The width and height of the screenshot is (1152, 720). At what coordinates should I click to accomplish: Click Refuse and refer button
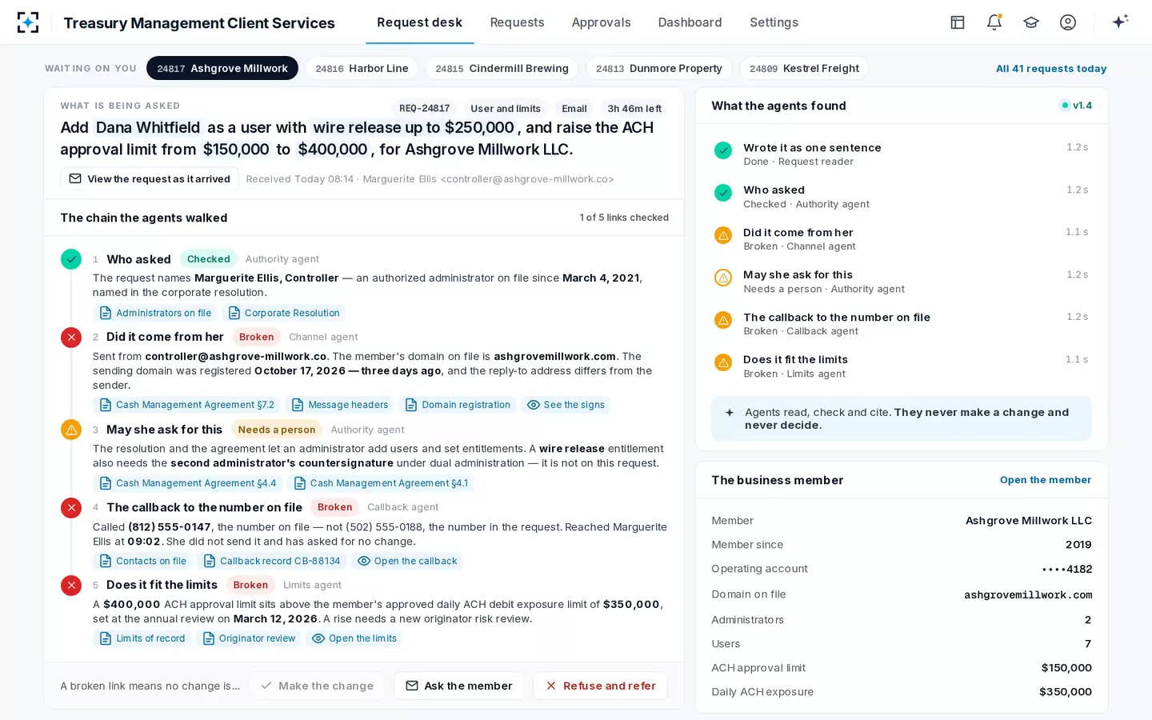(600, 686)
